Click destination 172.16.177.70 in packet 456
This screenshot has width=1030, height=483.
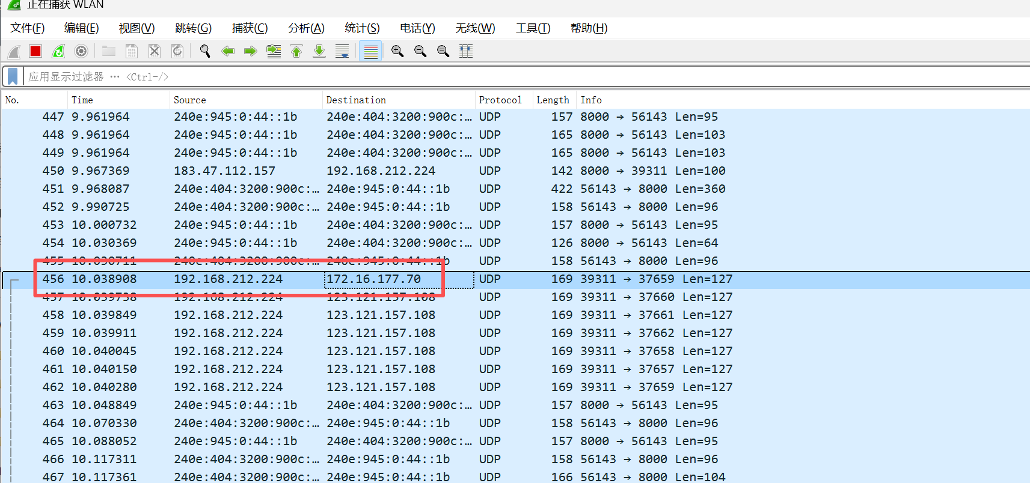point(373,279)
